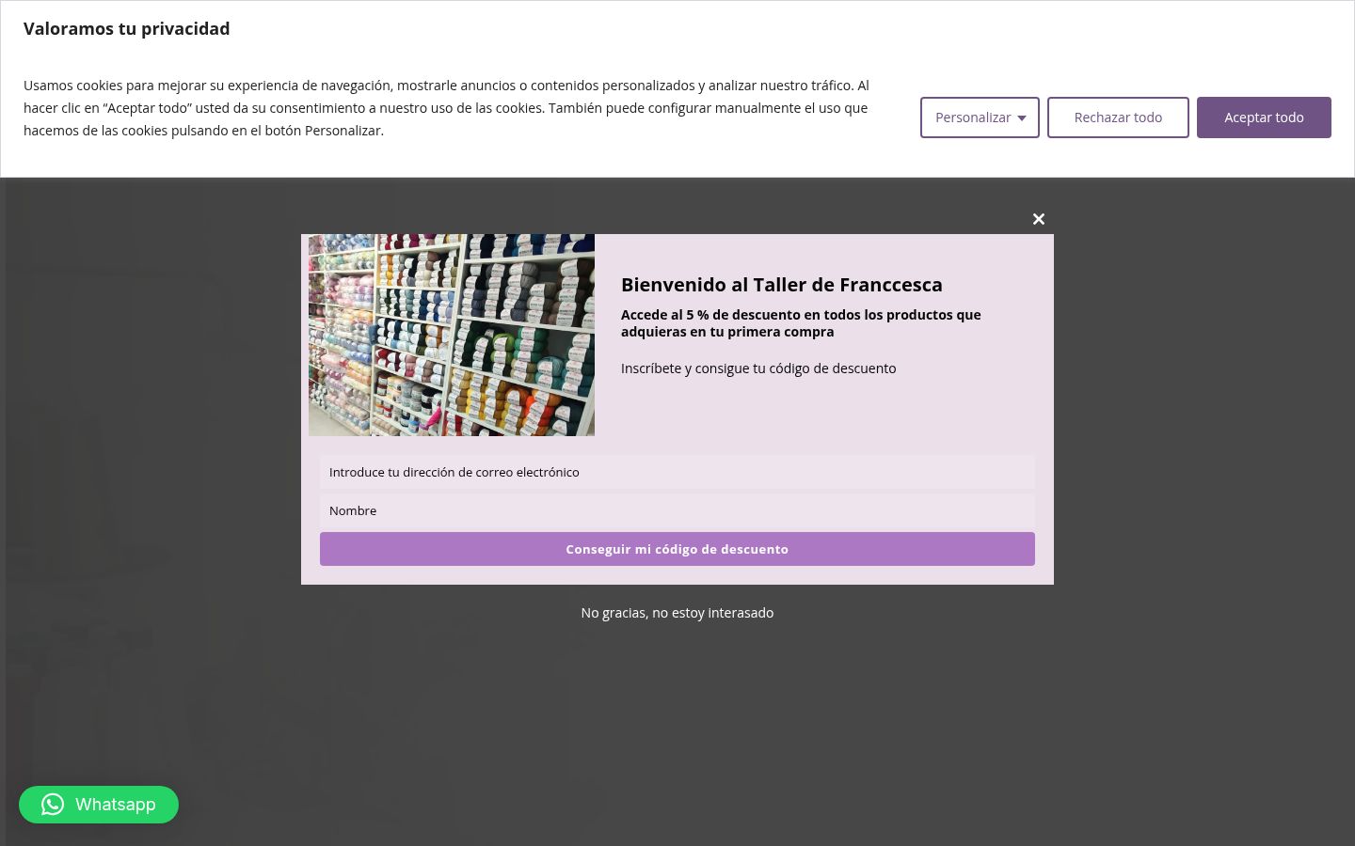Screen dimensions: 1355x846
Task: Click the Nombre input field
Action: click(x=677, y=510)
